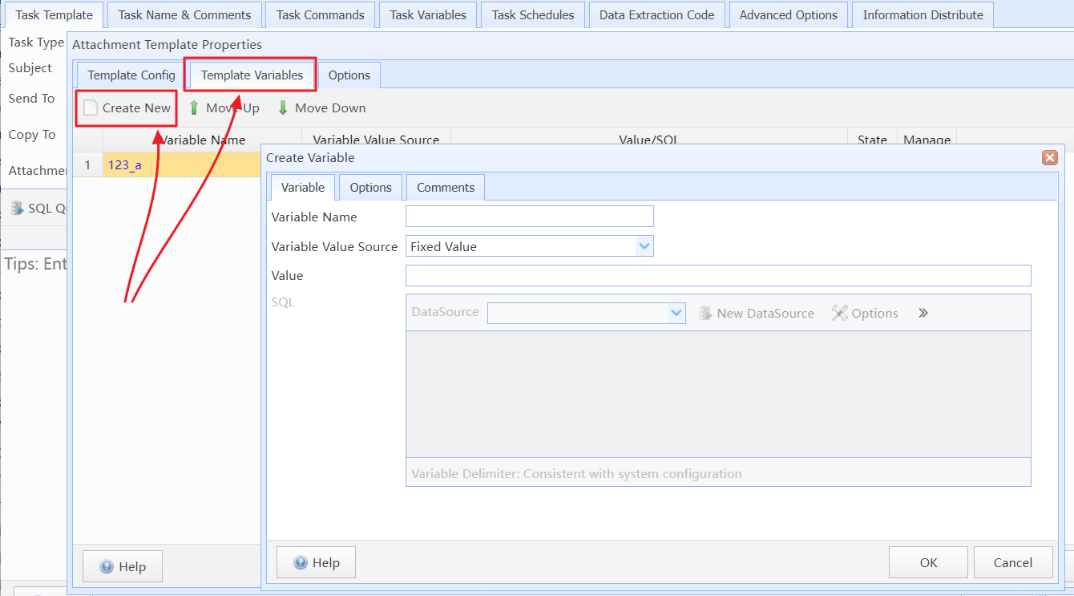The height and width of the screenshot is (596, 1074).
Task: Click the New DataSource database icon
Action: click(705, 314)
